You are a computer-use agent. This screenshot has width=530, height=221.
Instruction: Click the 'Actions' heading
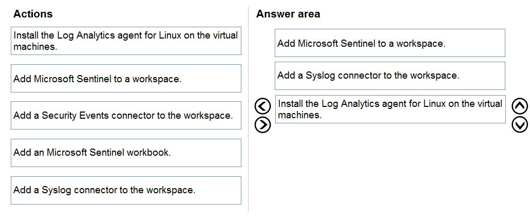pyautogui.click(x=33, y=14)
